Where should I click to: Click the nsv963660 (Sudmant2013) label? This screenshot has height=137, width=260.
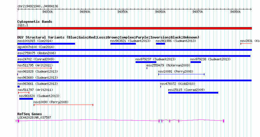(x=38, y=78)
